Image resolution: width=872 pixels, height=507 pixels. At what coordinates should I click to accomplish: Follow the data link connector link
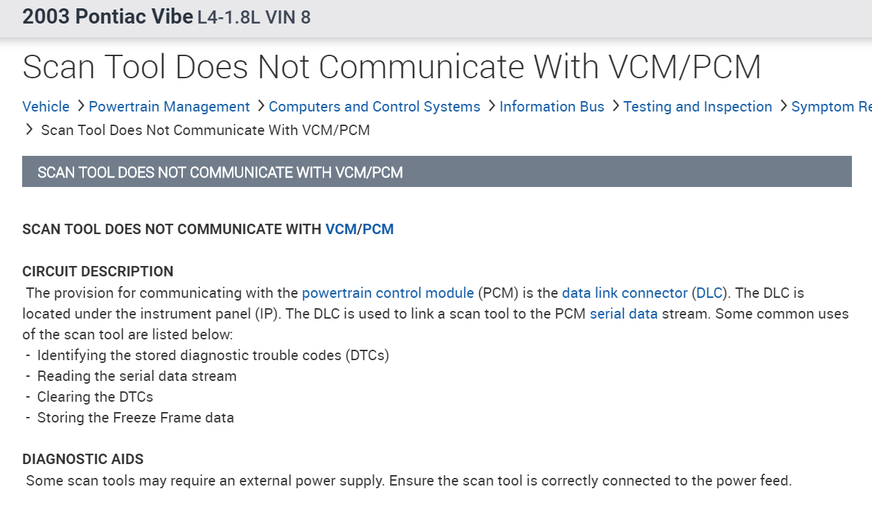coord(624,293)
